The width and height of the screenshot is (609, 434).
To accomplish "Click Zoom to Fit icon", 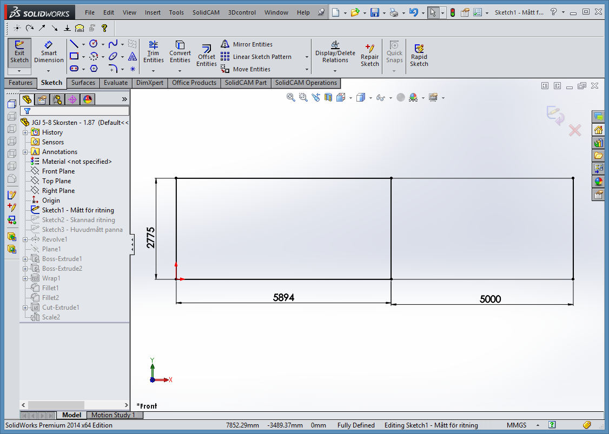I will (x=290, y=97).
